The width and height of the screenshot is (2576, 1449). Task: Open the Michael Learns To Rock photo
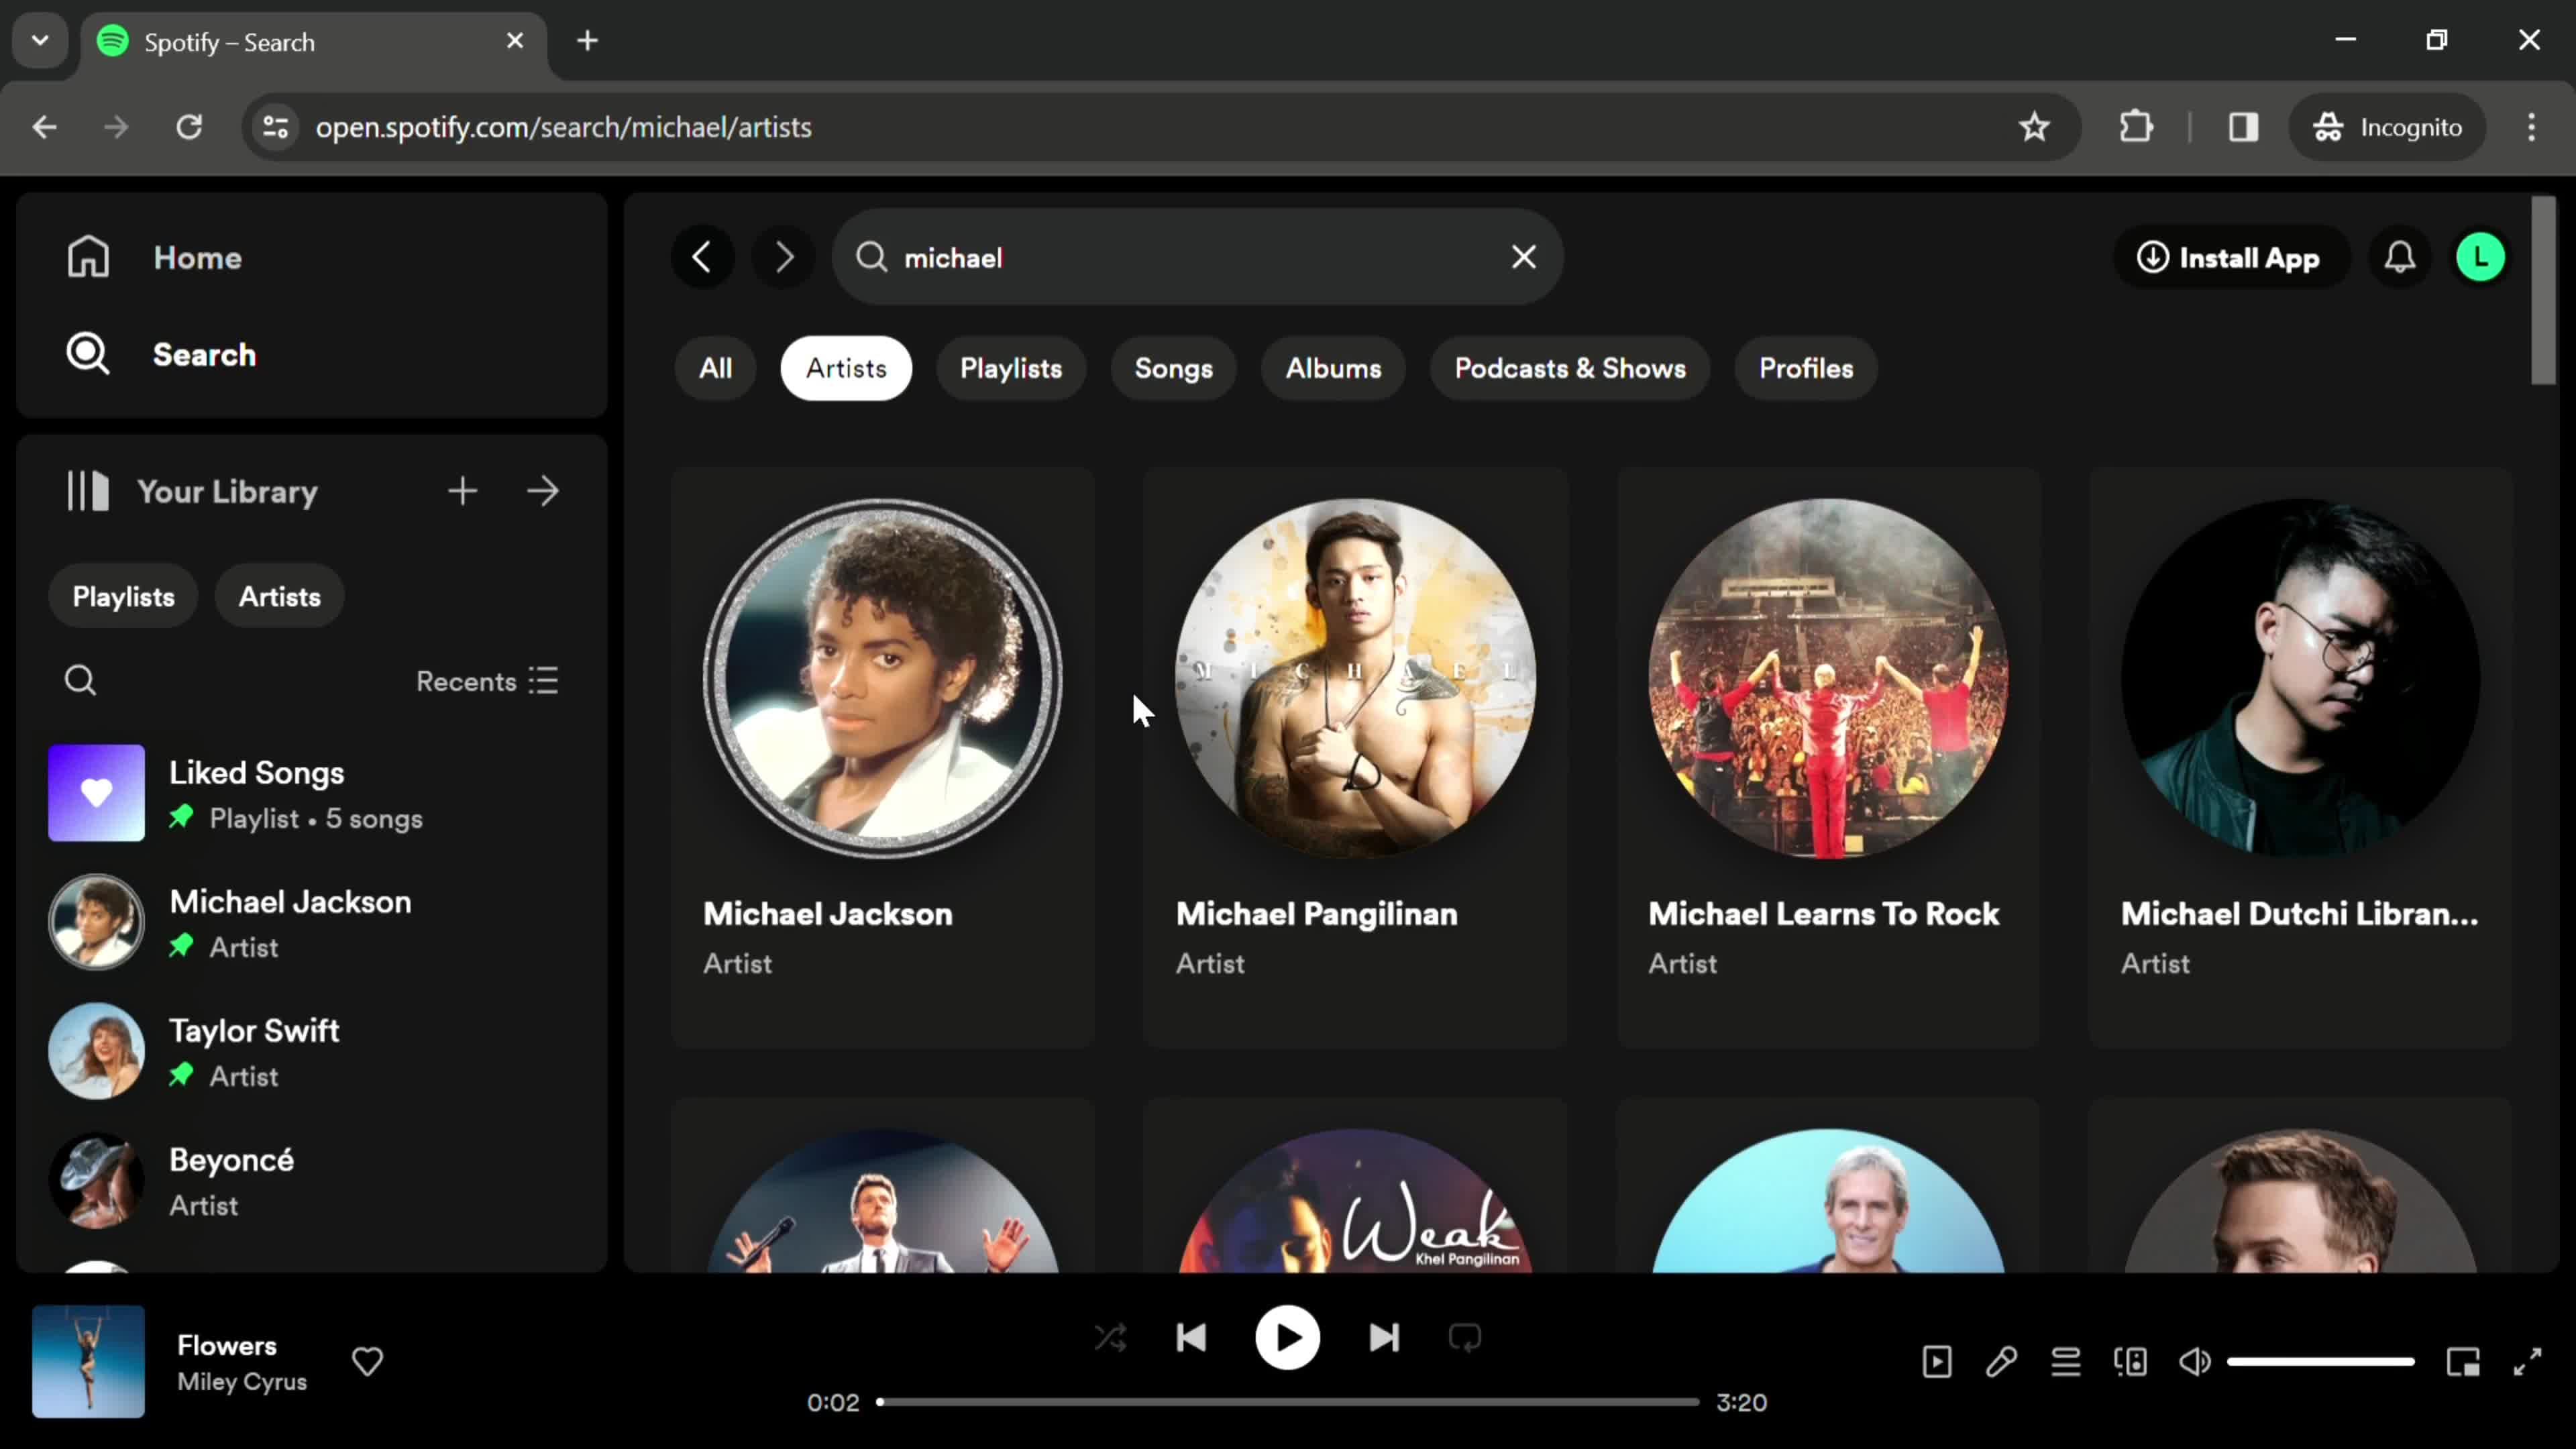1828,678
